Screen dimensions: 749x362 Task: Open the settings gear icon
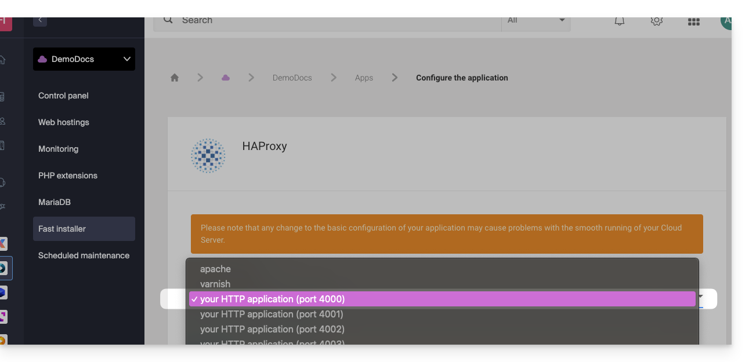click(656, 21)
